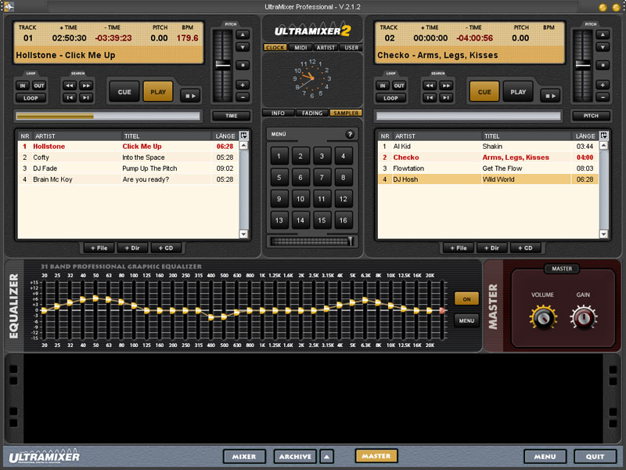Open left playlist options icon

[x=243, y=136]
